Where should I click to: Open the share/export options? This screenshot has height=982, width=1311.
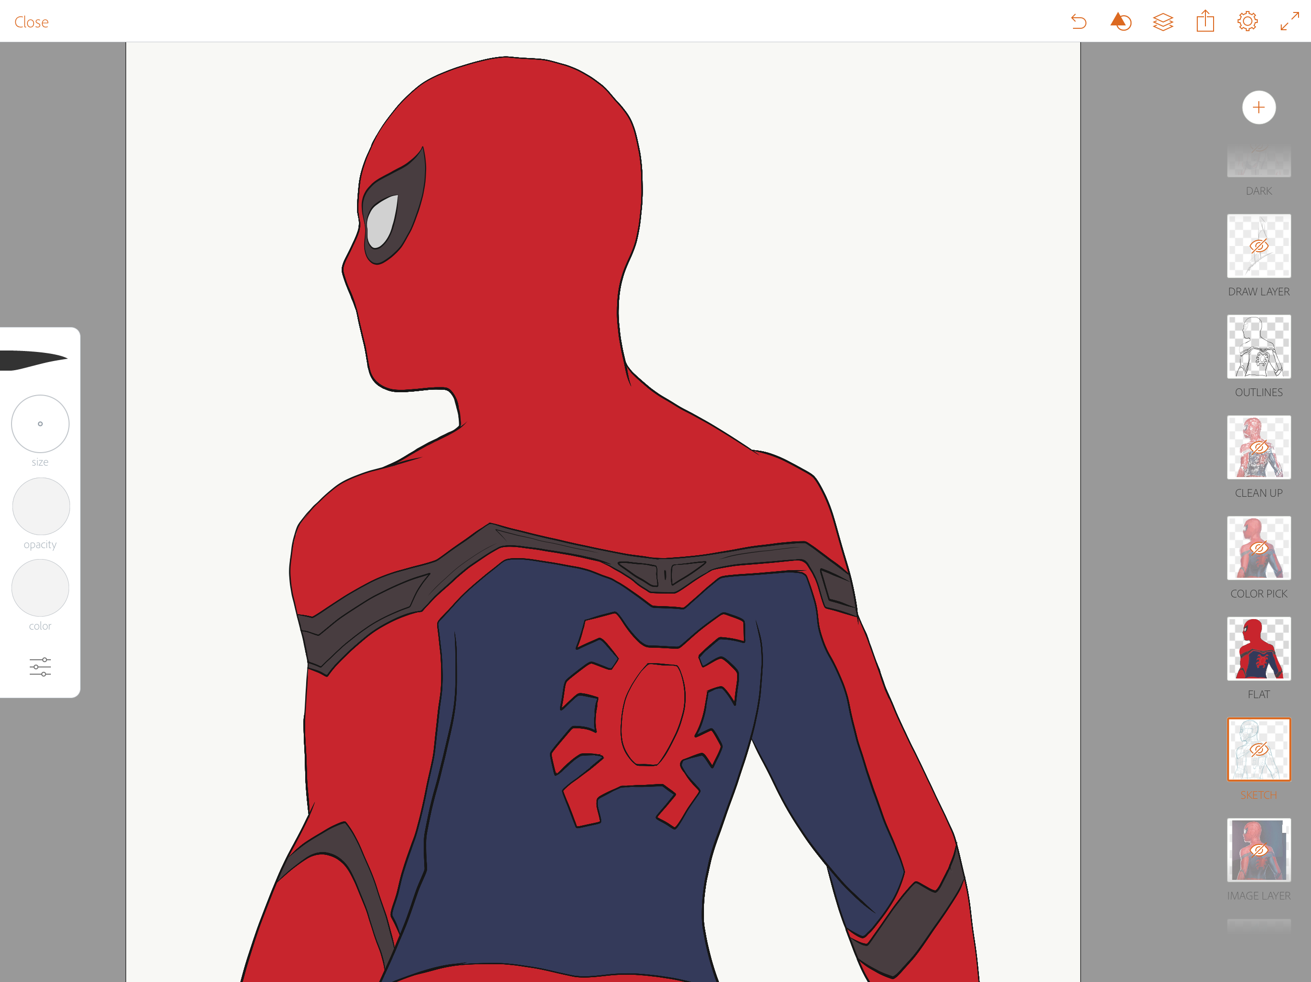pyautogui.click(x=1204, y=22)
